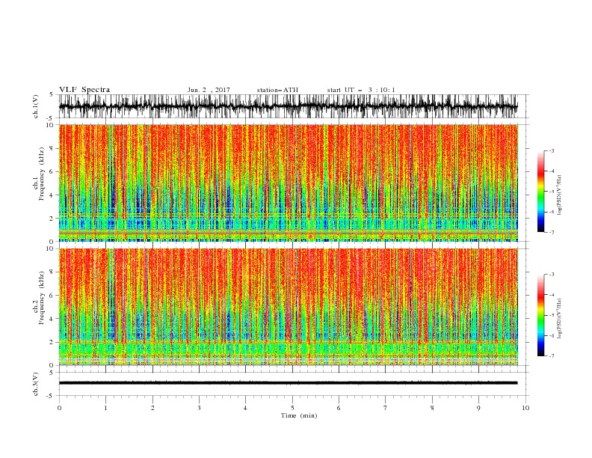Click the "-7" tick on lower colorbar
Image resolution: width=592 pixels, height=458 pixels.
[551, 355]
